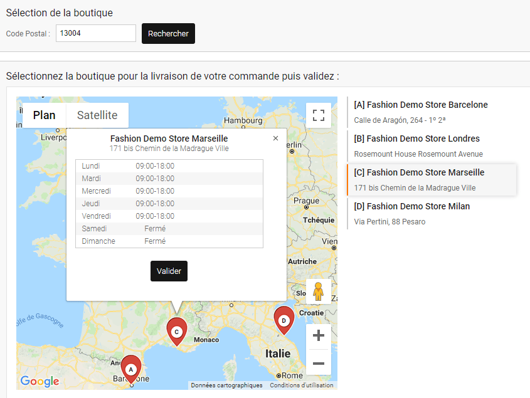Click the Croatie label on the map
This screenshot has width=530, height=398.
311,313
